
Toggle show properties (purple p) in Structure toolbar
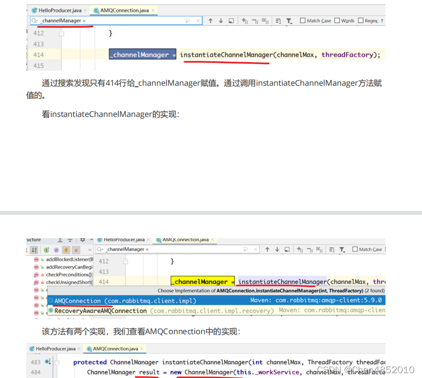click(x=56, y=250)
